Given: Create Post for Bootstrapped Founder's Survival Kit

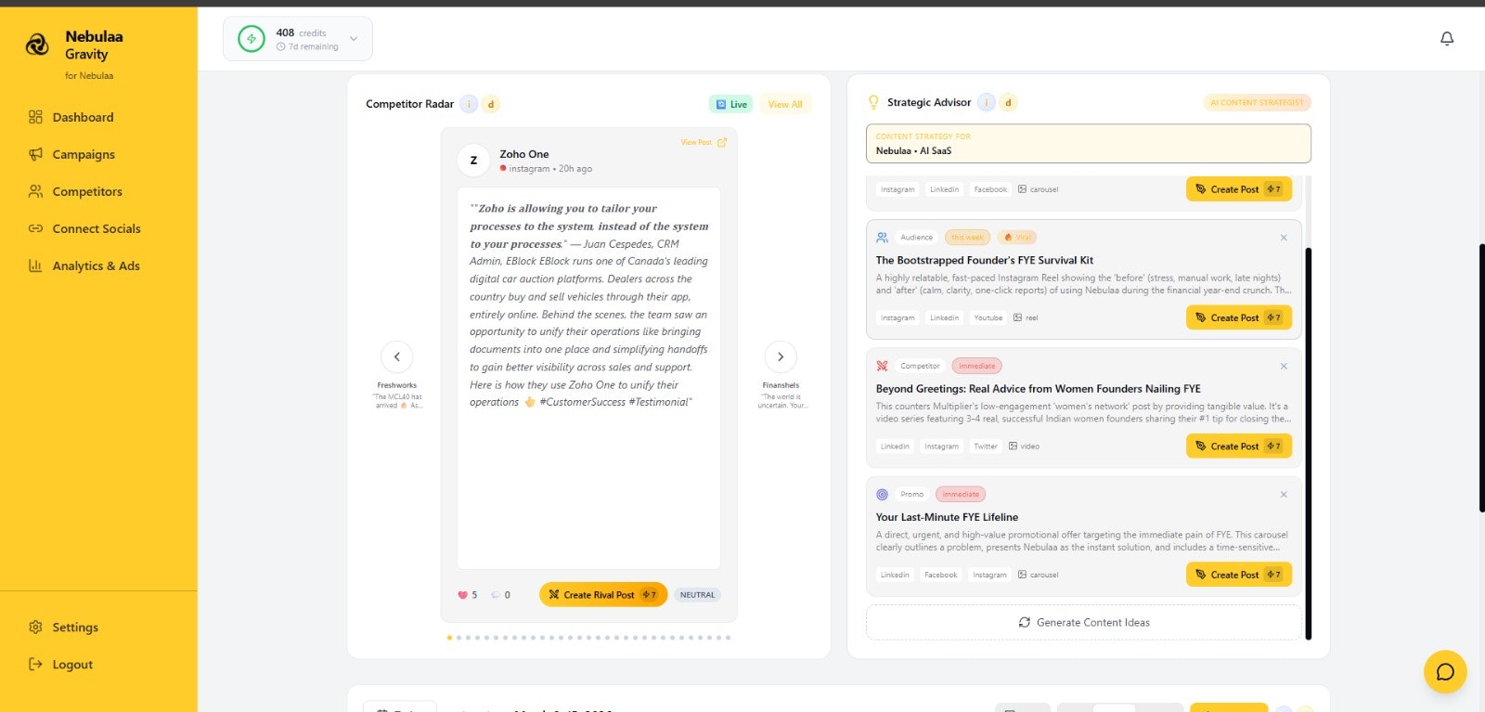Looking at the screenshot, I should (x=1239, y=317).
